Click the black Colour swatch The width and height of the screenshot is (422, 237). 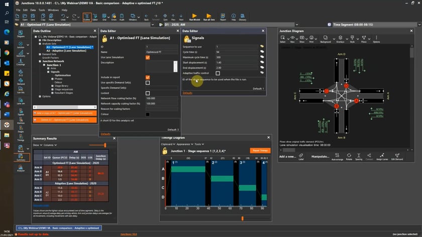tap(147, 114)
